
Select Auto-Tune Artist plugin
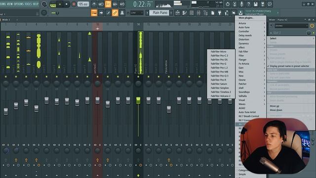tap(251, 112)
